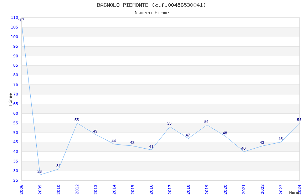
Task: Click the y-axis tick label 105
Action: 15,27
